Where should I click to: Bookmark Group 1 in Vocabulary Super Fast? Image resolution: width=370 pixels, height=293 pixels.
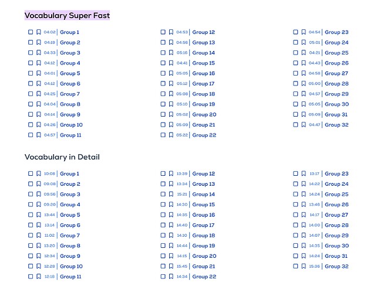pos(38,32)
